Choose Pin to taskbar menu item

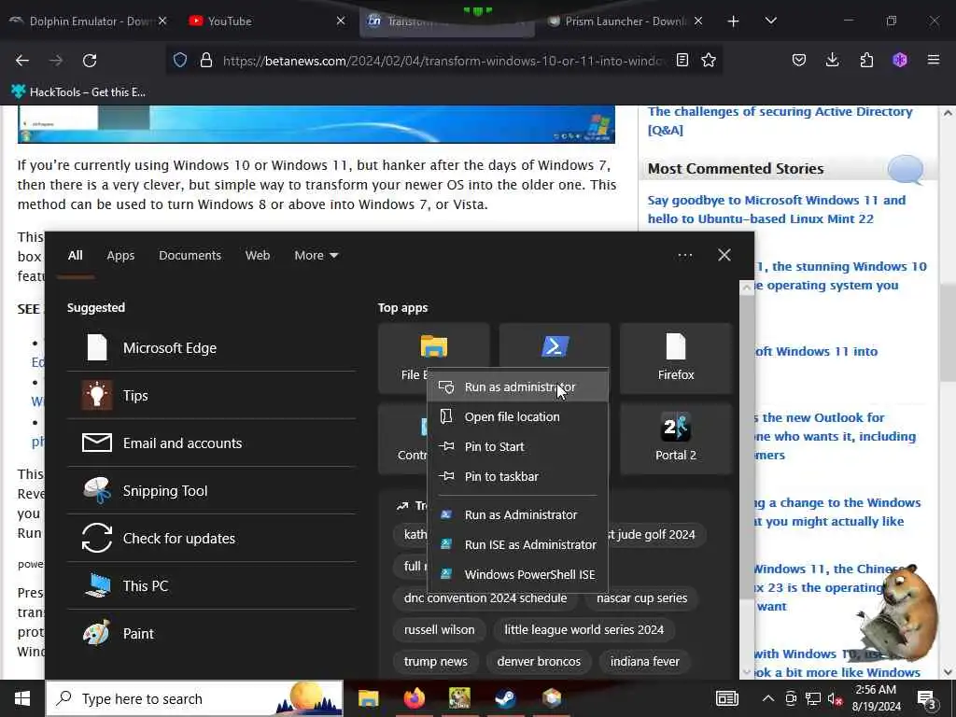click(517, 477)
